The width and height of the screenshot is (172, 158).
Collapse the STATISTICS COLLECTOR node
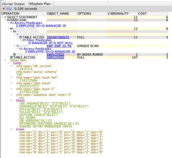15,34
